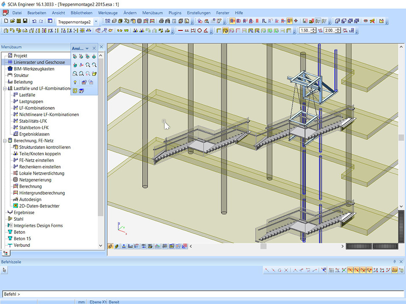Click the mouse pointer icon in Befehlszeile panel
406x304 pixels.
5,270
